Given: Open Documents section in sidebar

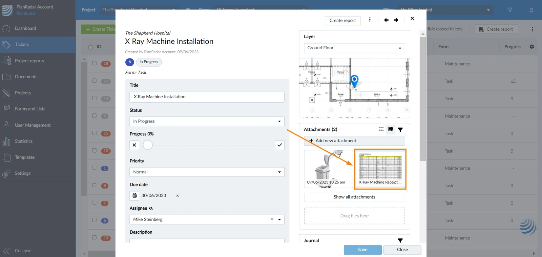Looking at the screenshot, I should click(38, 77).
